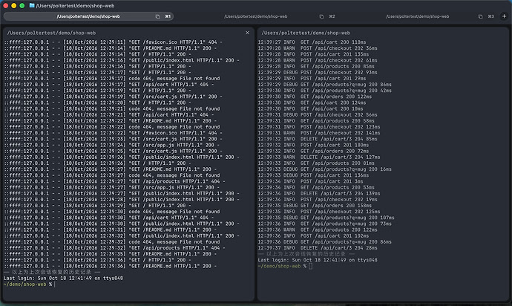Click the 12:39:31 'GET /README.md' log line
Image resolution: width=512 pixels, height=306 pixels.
(x=110, y=229)
